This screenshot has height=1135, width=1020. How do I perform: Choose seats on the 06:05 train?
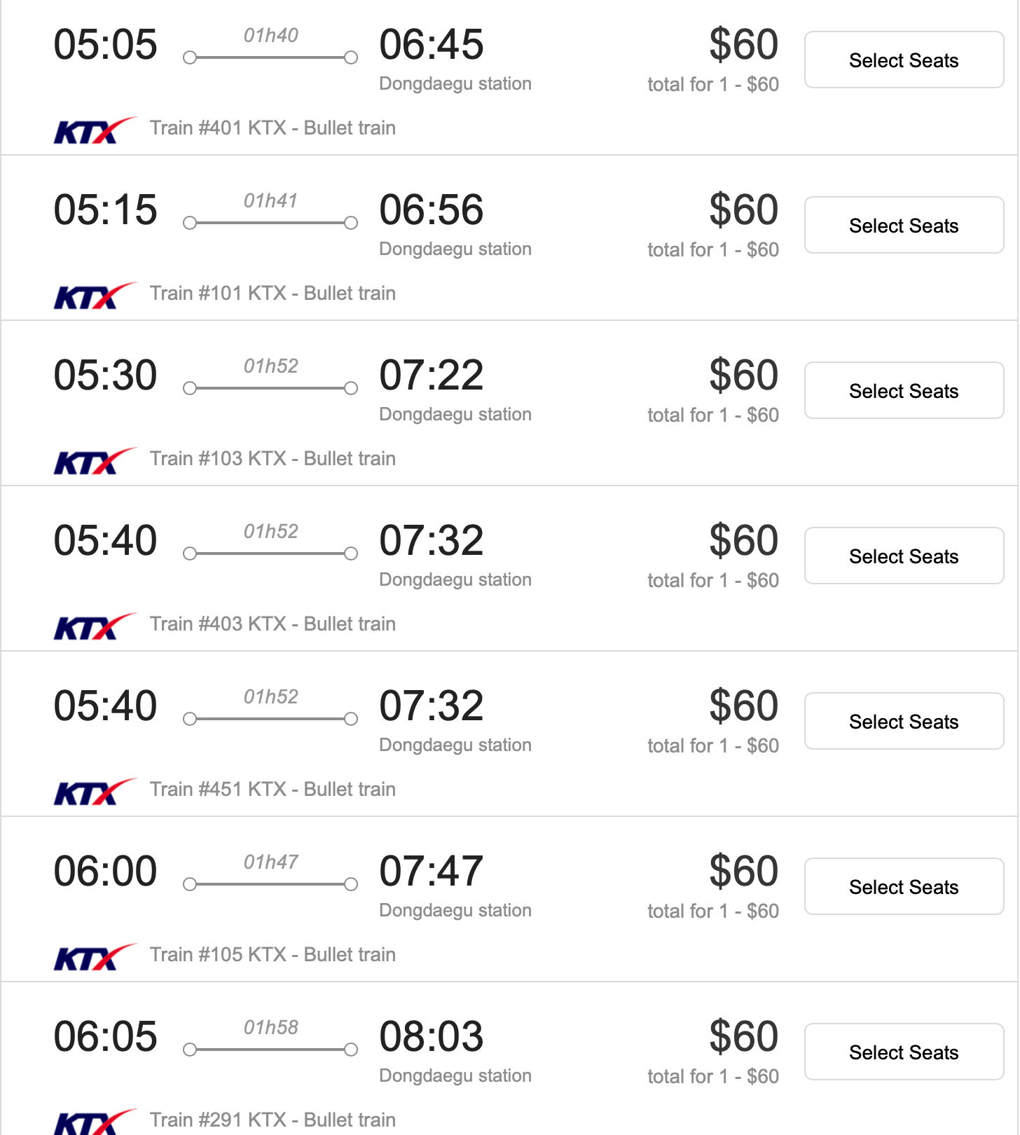click(904, 1052)
